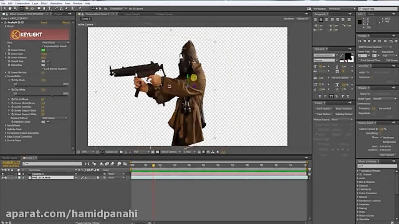Click the Despill Bias eyedropper
This screenshot has width=399, height=224.
(x=48, y=61)
